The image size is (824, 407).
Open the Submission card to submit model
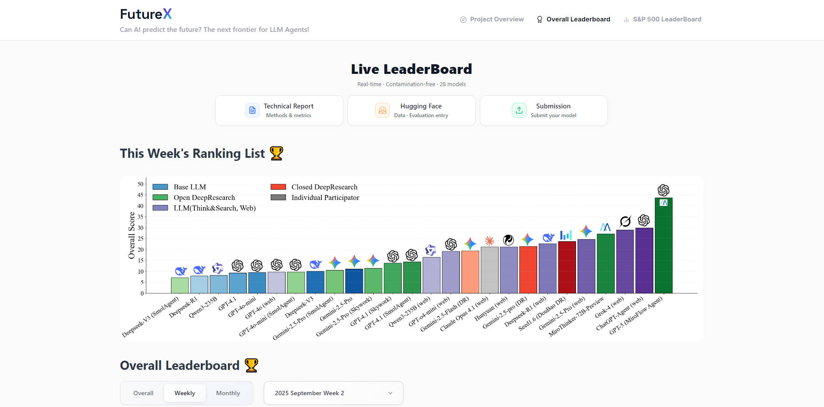tap(543, 111)
